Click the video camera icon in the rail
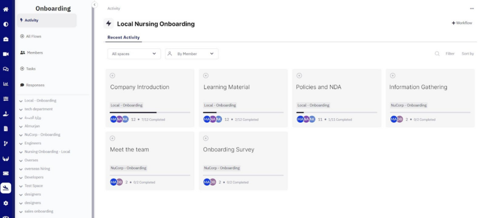Screen dimensions: 485x218 [6, 54]
